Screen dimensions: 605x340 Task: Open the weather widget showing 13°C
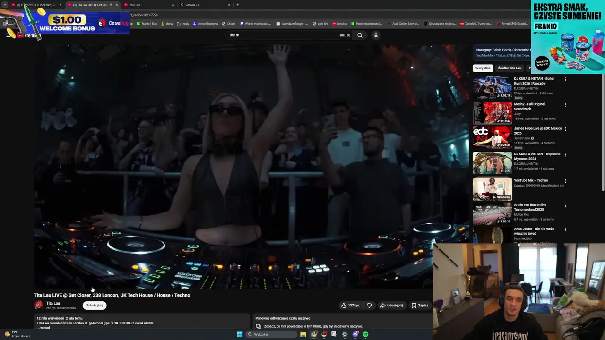coord(17,334)
